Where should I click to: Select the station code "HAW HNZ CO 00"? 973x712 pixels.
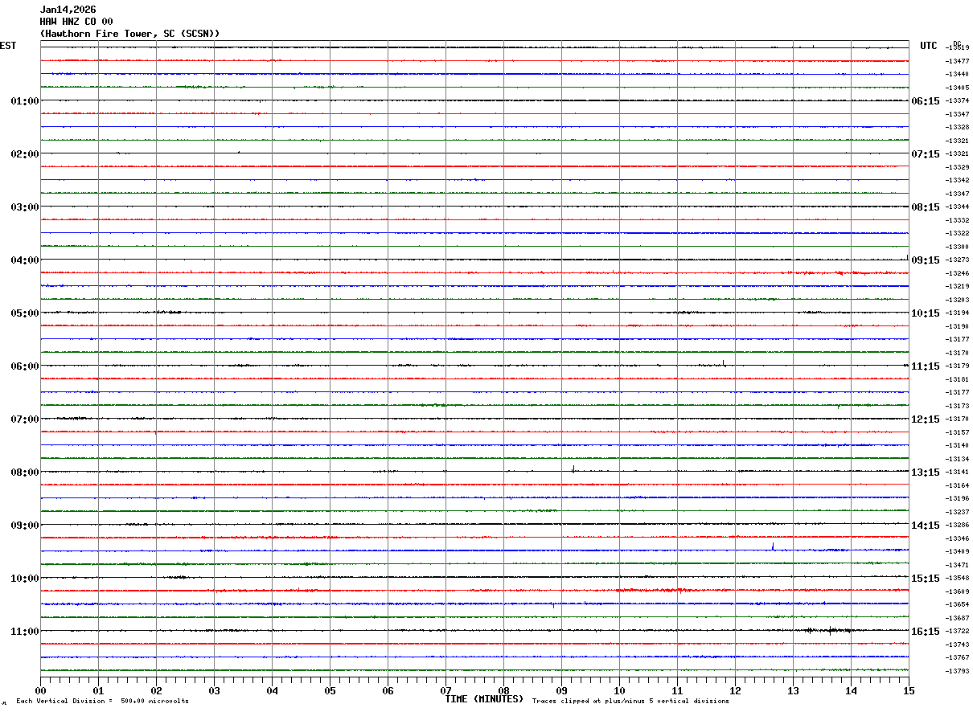[x=76, y=22]
